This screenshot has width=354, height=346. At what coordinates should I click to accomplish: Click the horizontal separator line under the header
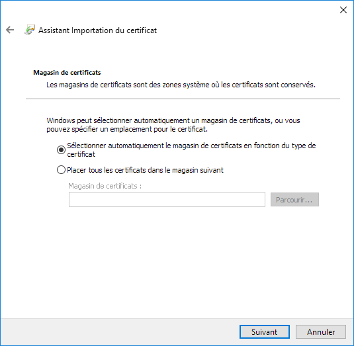[183, 99]
